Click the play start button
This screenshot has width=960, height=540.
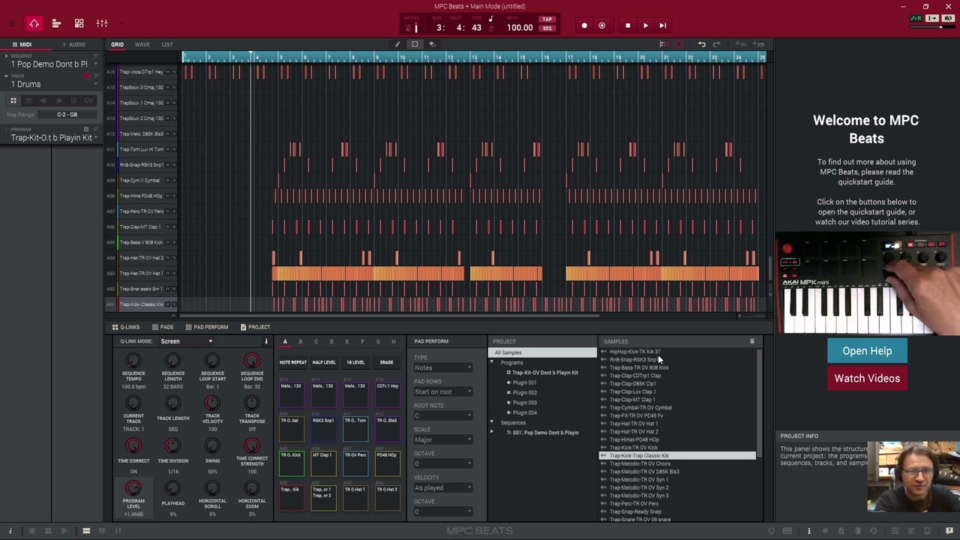[663, 26]
